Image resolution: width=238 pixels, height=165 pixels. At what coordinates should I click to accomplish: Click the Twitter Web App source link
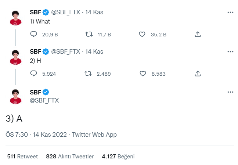point(94,134)
